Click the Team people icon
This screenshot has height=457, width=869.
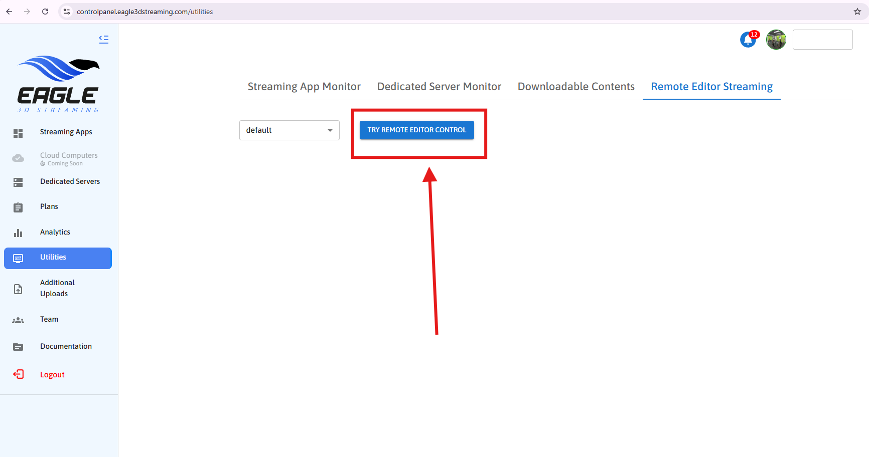coord(18,320)
